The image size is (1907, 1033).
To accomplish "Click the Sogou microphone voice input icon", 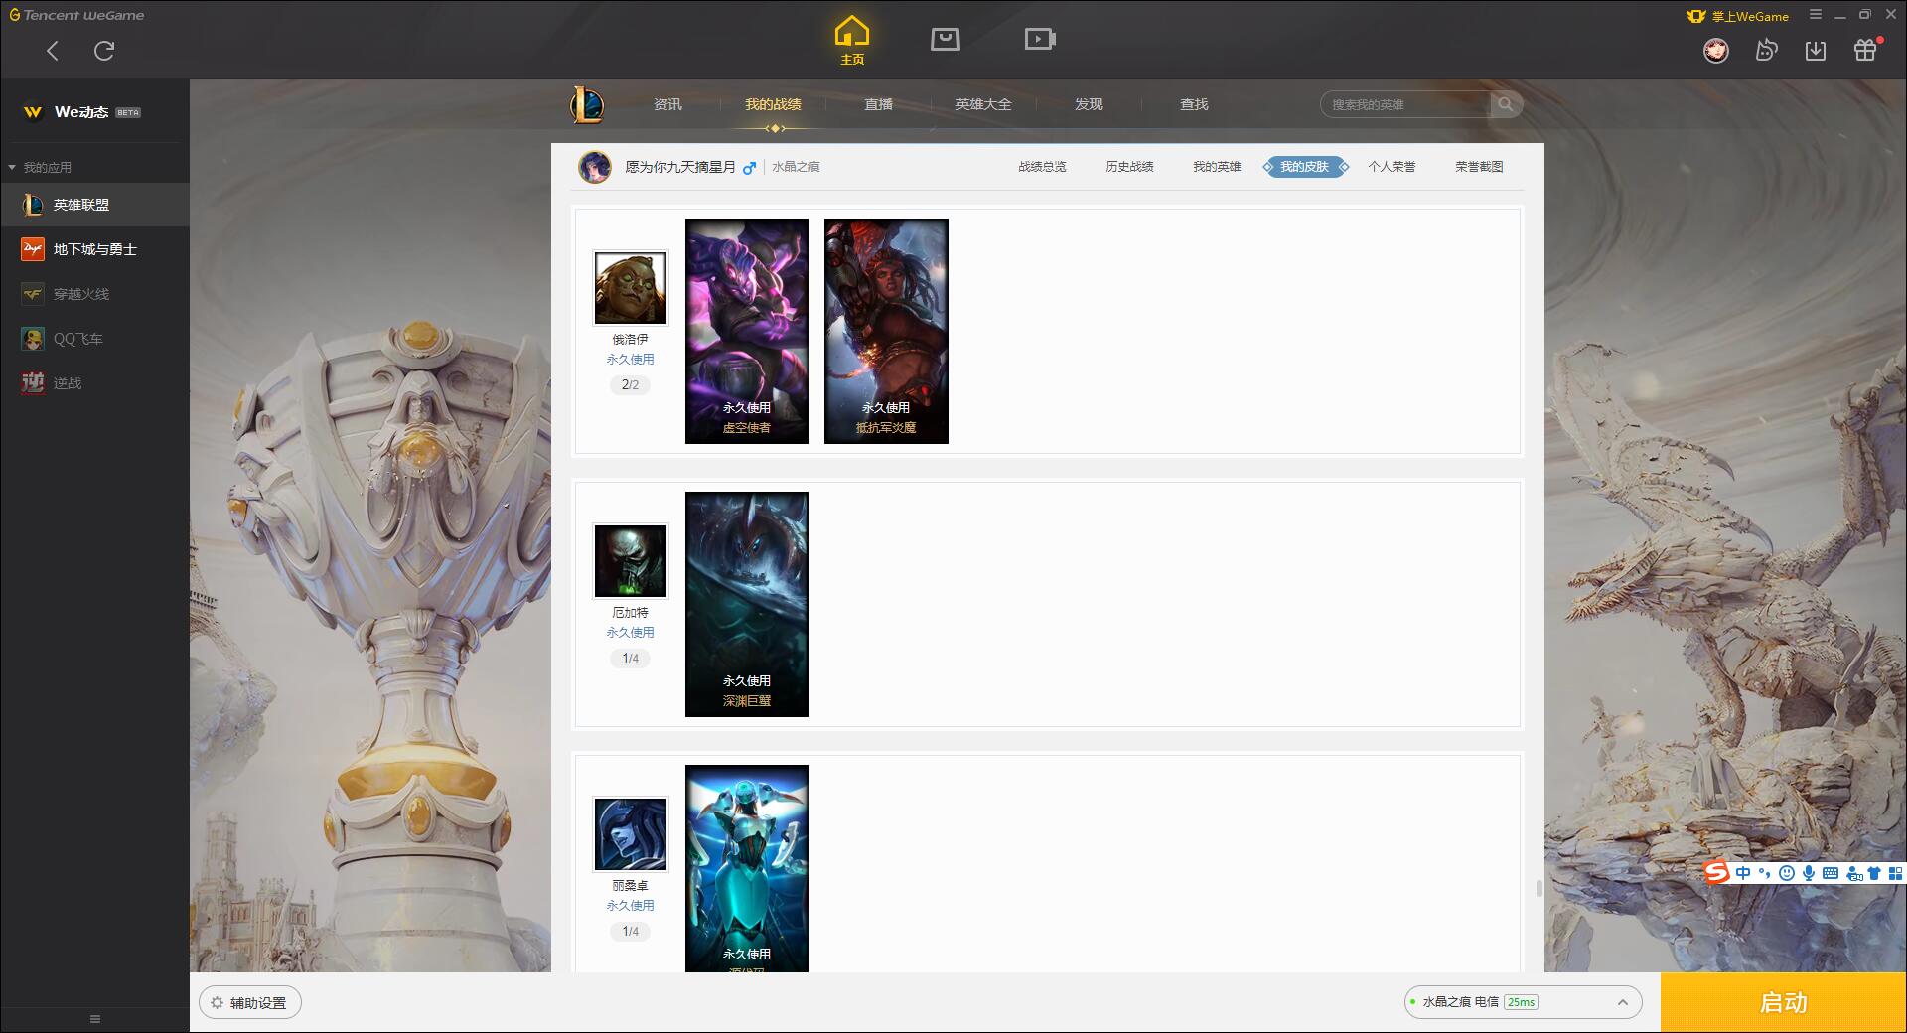I will point(1809,873).
